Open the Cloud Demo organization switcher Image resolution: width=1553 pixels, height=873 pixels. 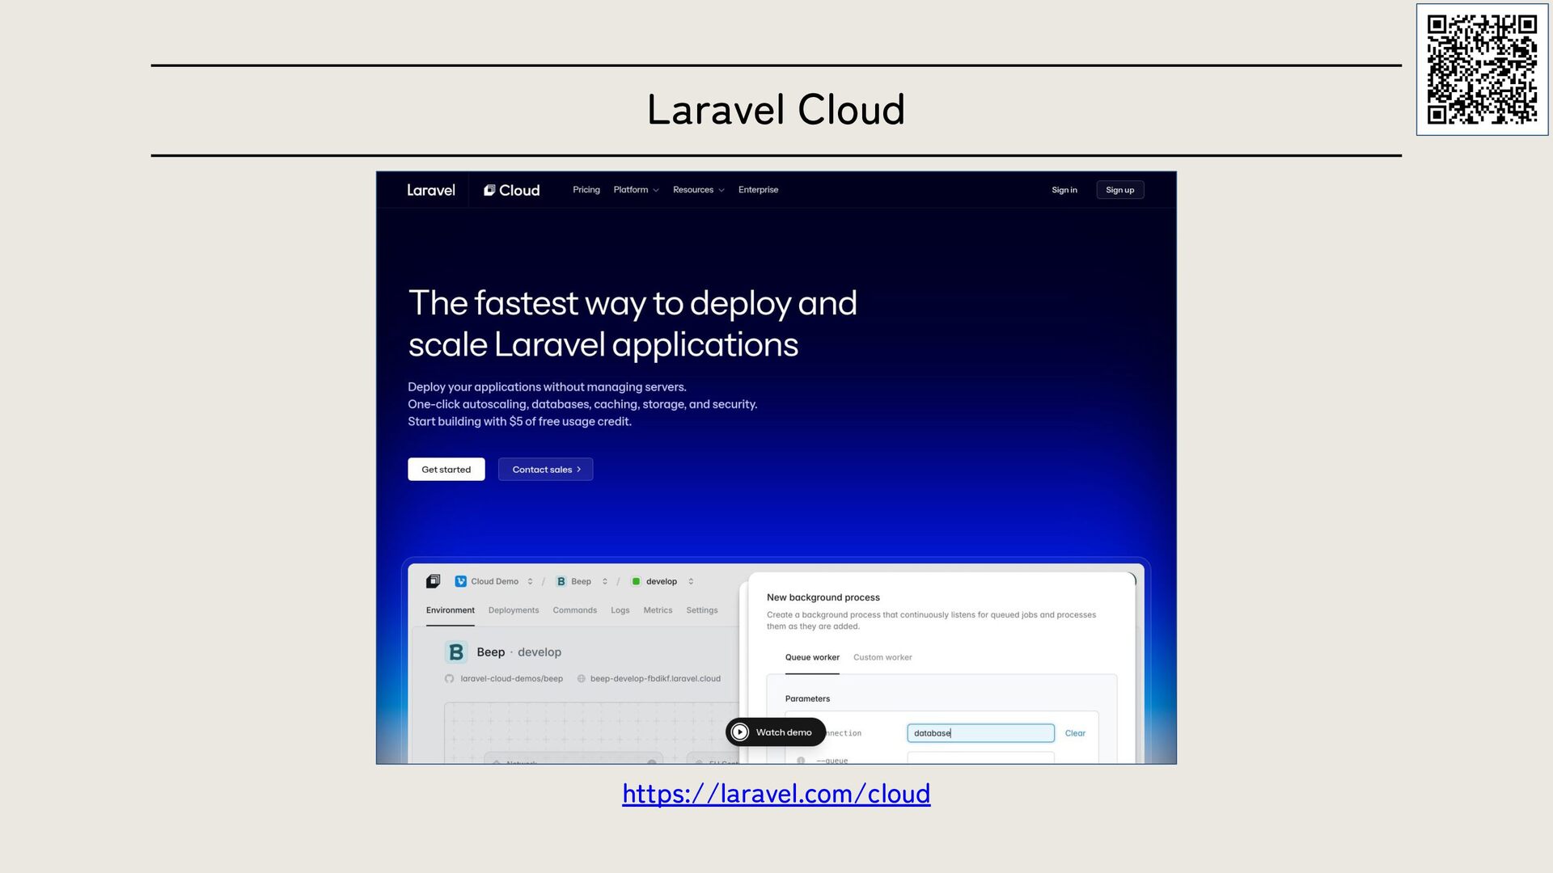click(530, 581)
